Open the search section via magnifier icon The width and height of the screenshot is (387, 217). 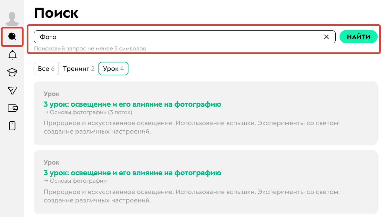(12, 37)
